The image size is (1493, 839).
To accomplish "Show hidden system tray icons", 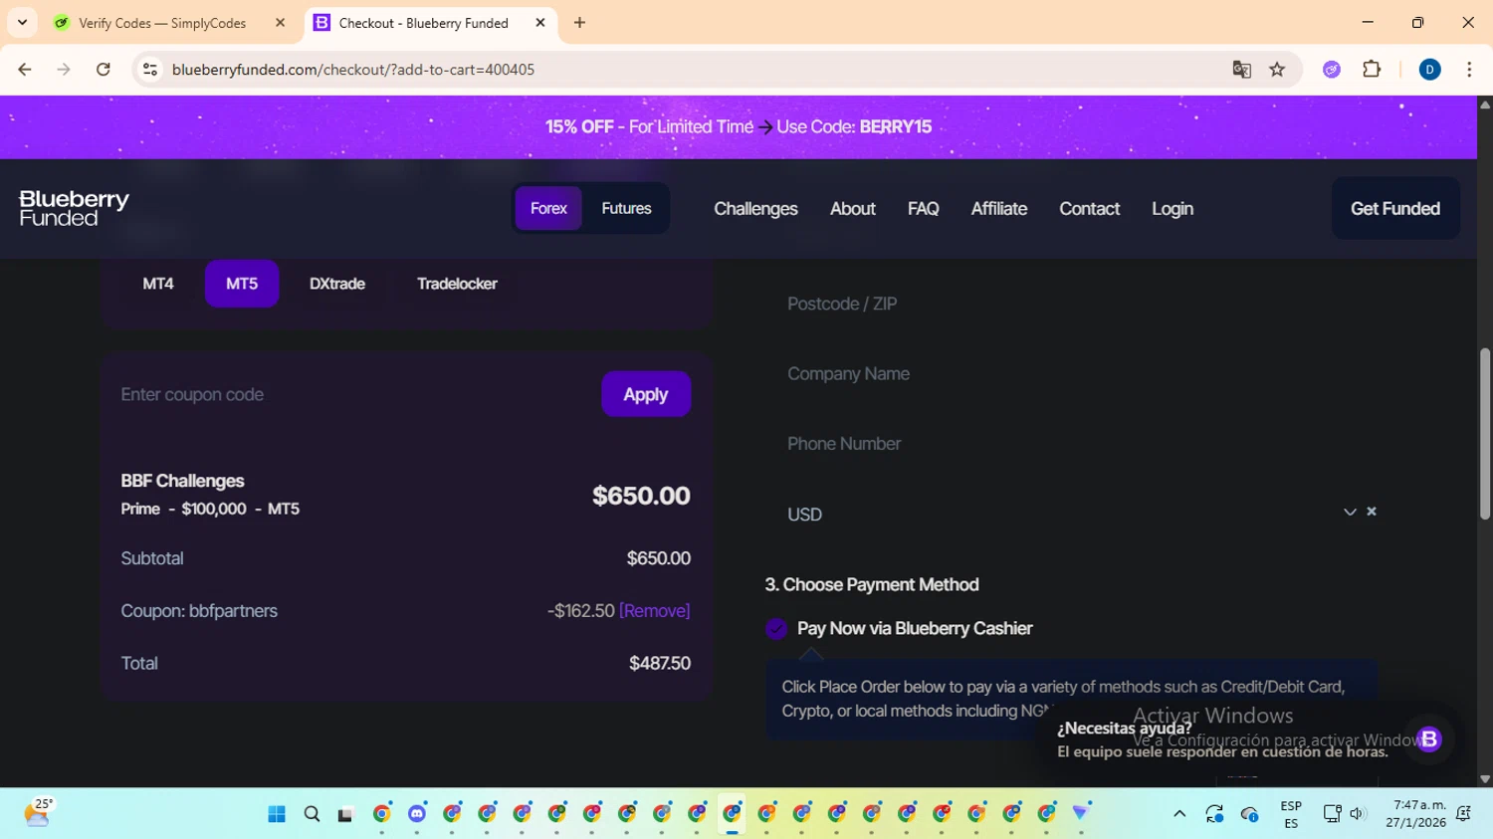I will (x=1179, y=814).
